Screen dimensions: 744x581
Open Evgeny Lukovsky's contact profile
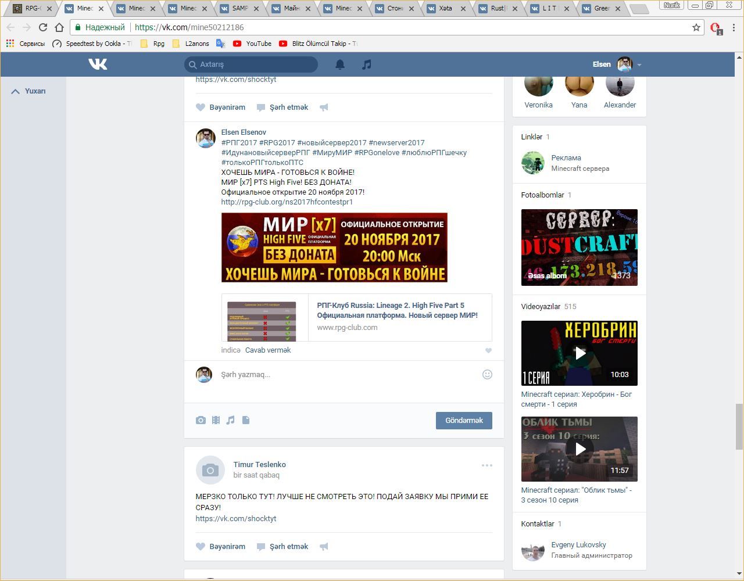[x=578, y=545]
